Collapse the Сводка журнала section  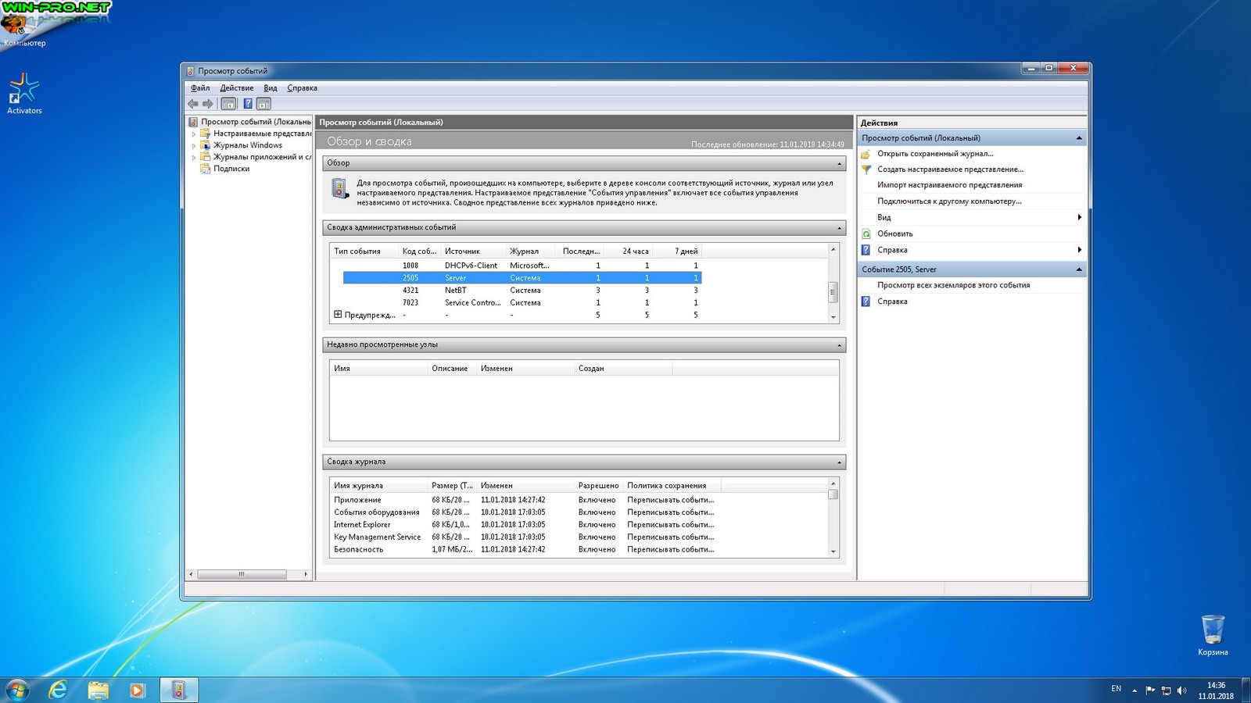pyautogui.click(x=839, y=462)
